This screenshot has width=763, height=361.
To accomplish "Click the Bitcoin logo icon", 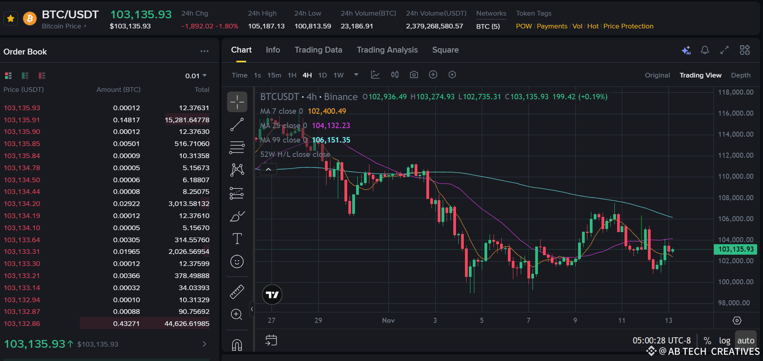I will click(30, 18).
